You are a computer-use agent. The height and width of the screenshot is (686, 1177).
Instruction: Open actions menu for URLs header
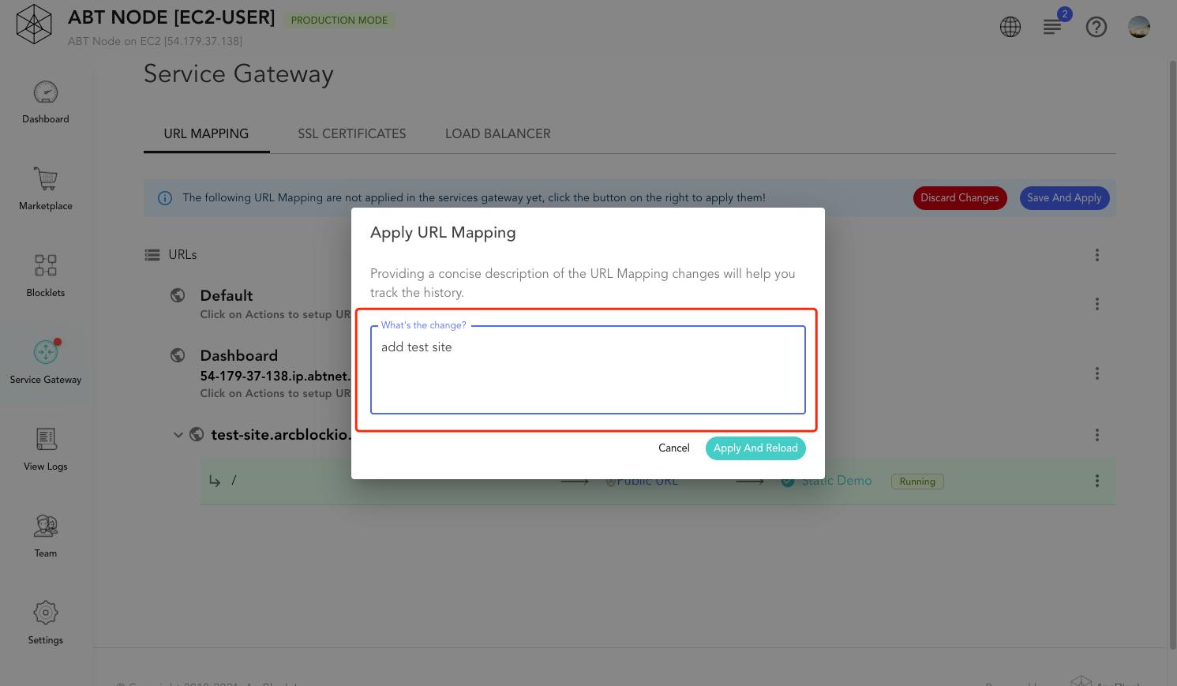(1097, 255)
